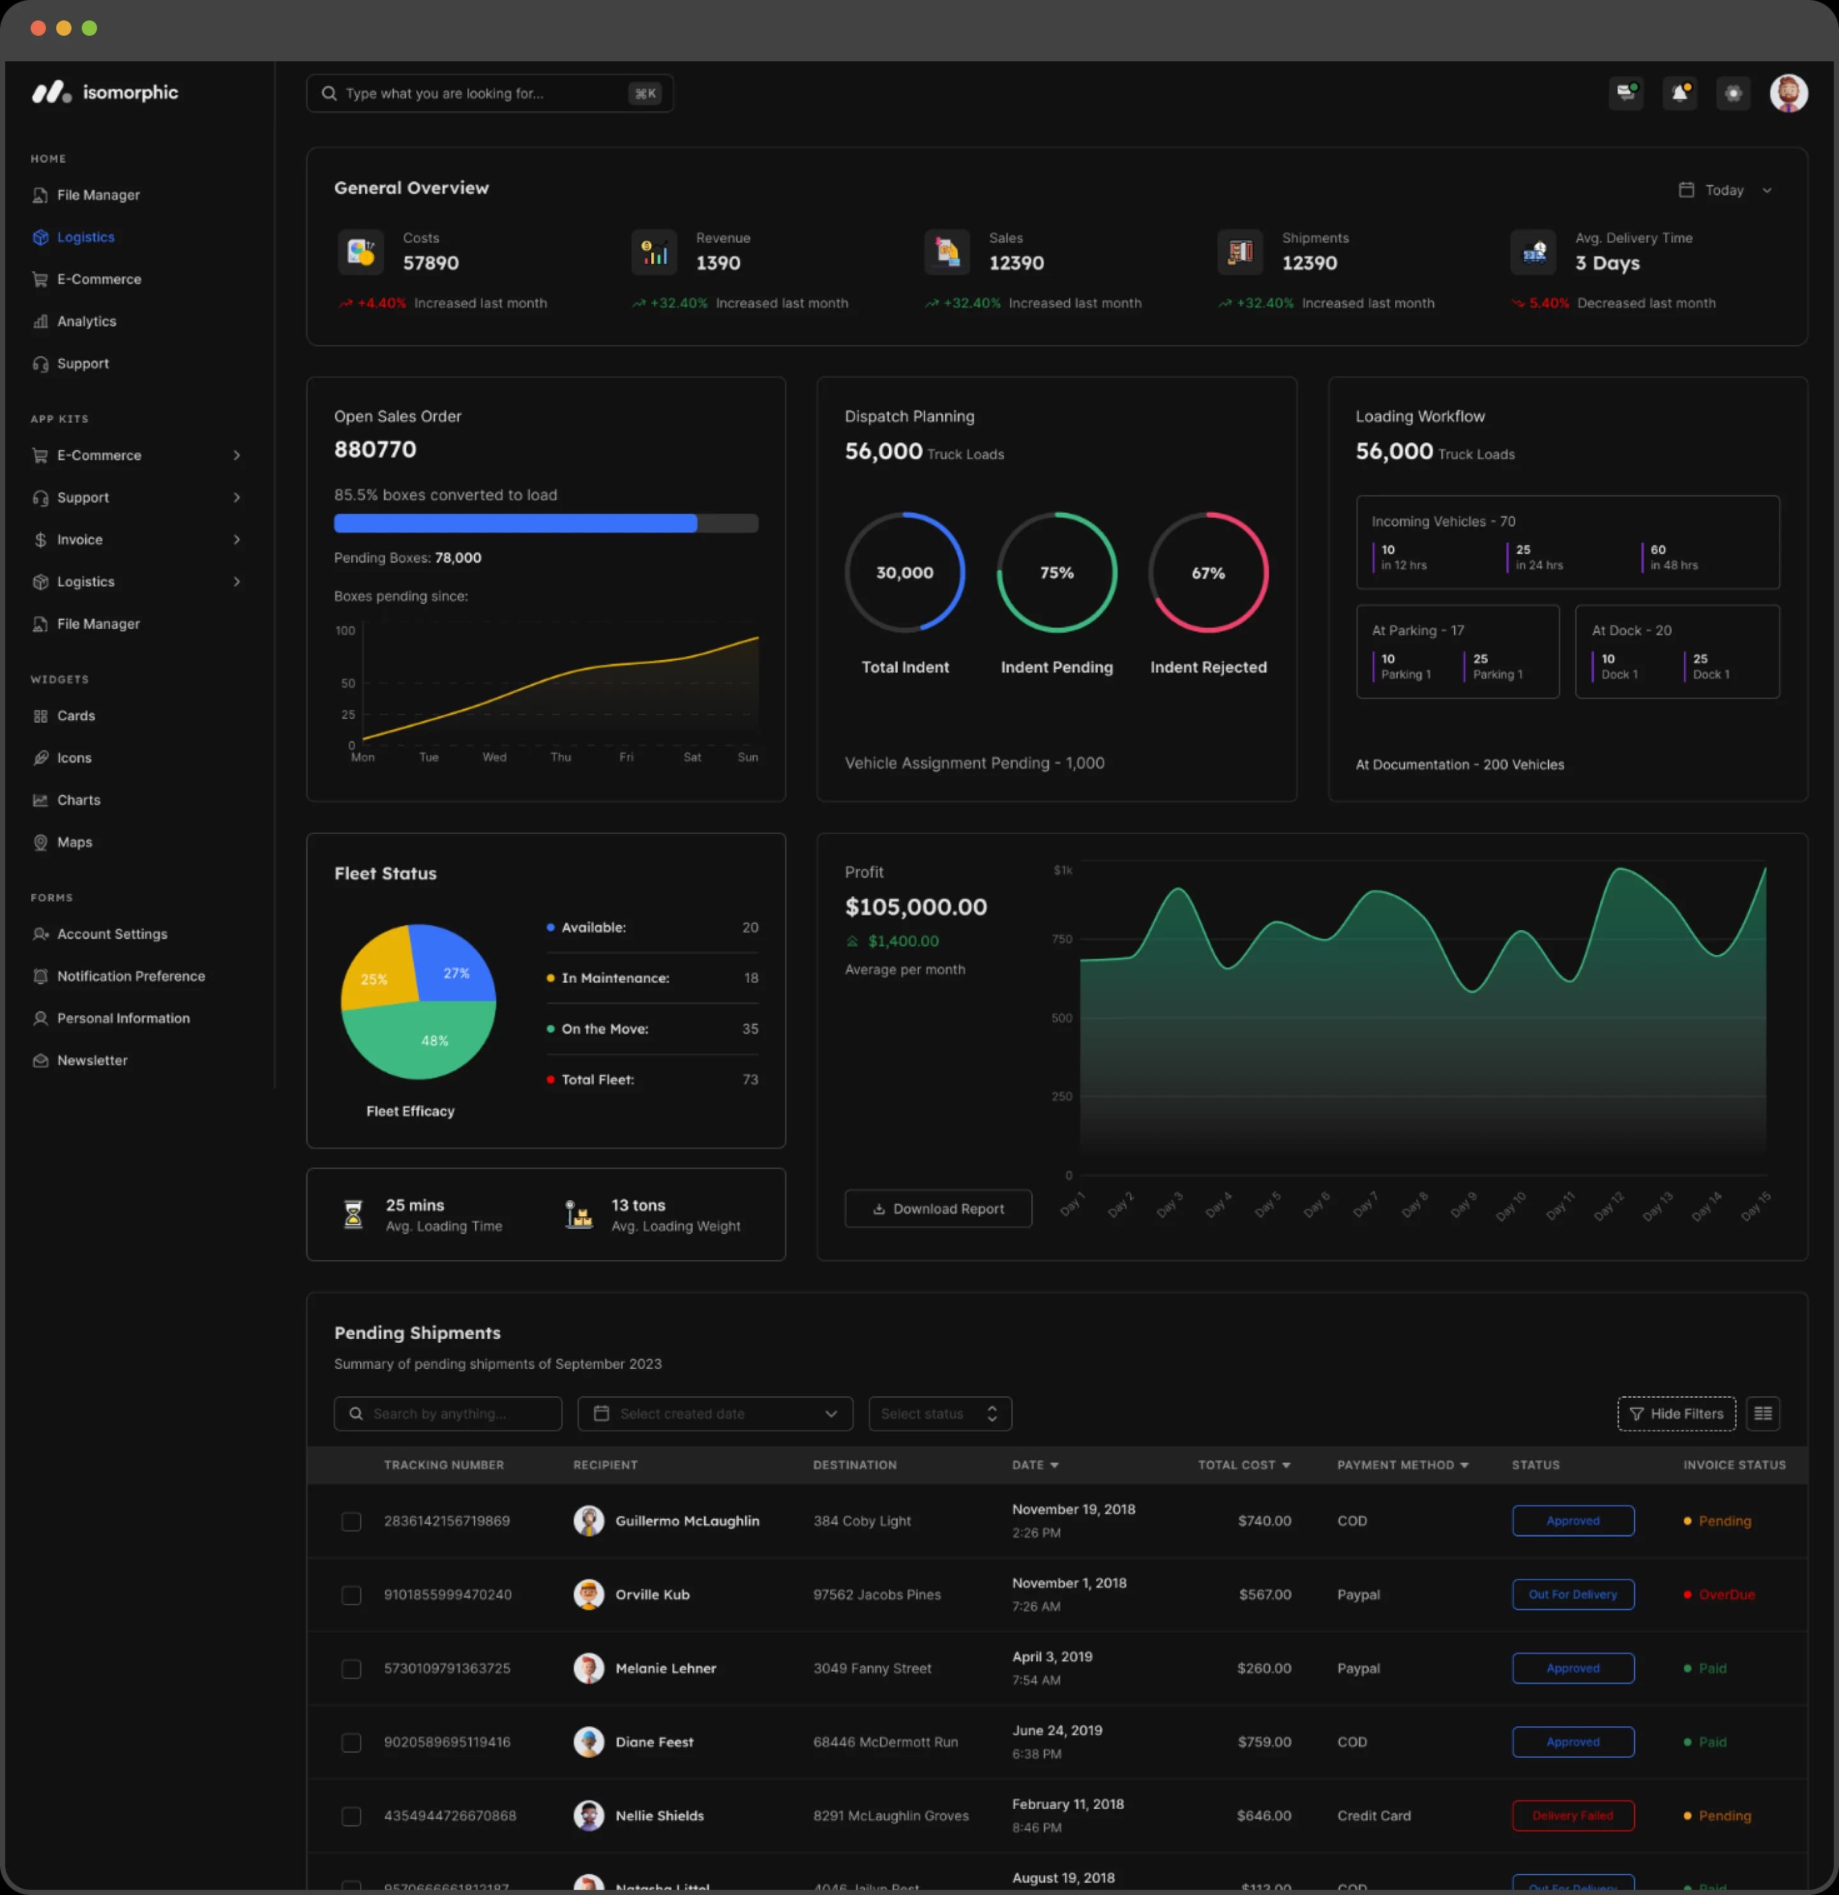Open the Select created date dropdown
This screenshot has width=1839, height=1895.
[x=715, y=1412]
